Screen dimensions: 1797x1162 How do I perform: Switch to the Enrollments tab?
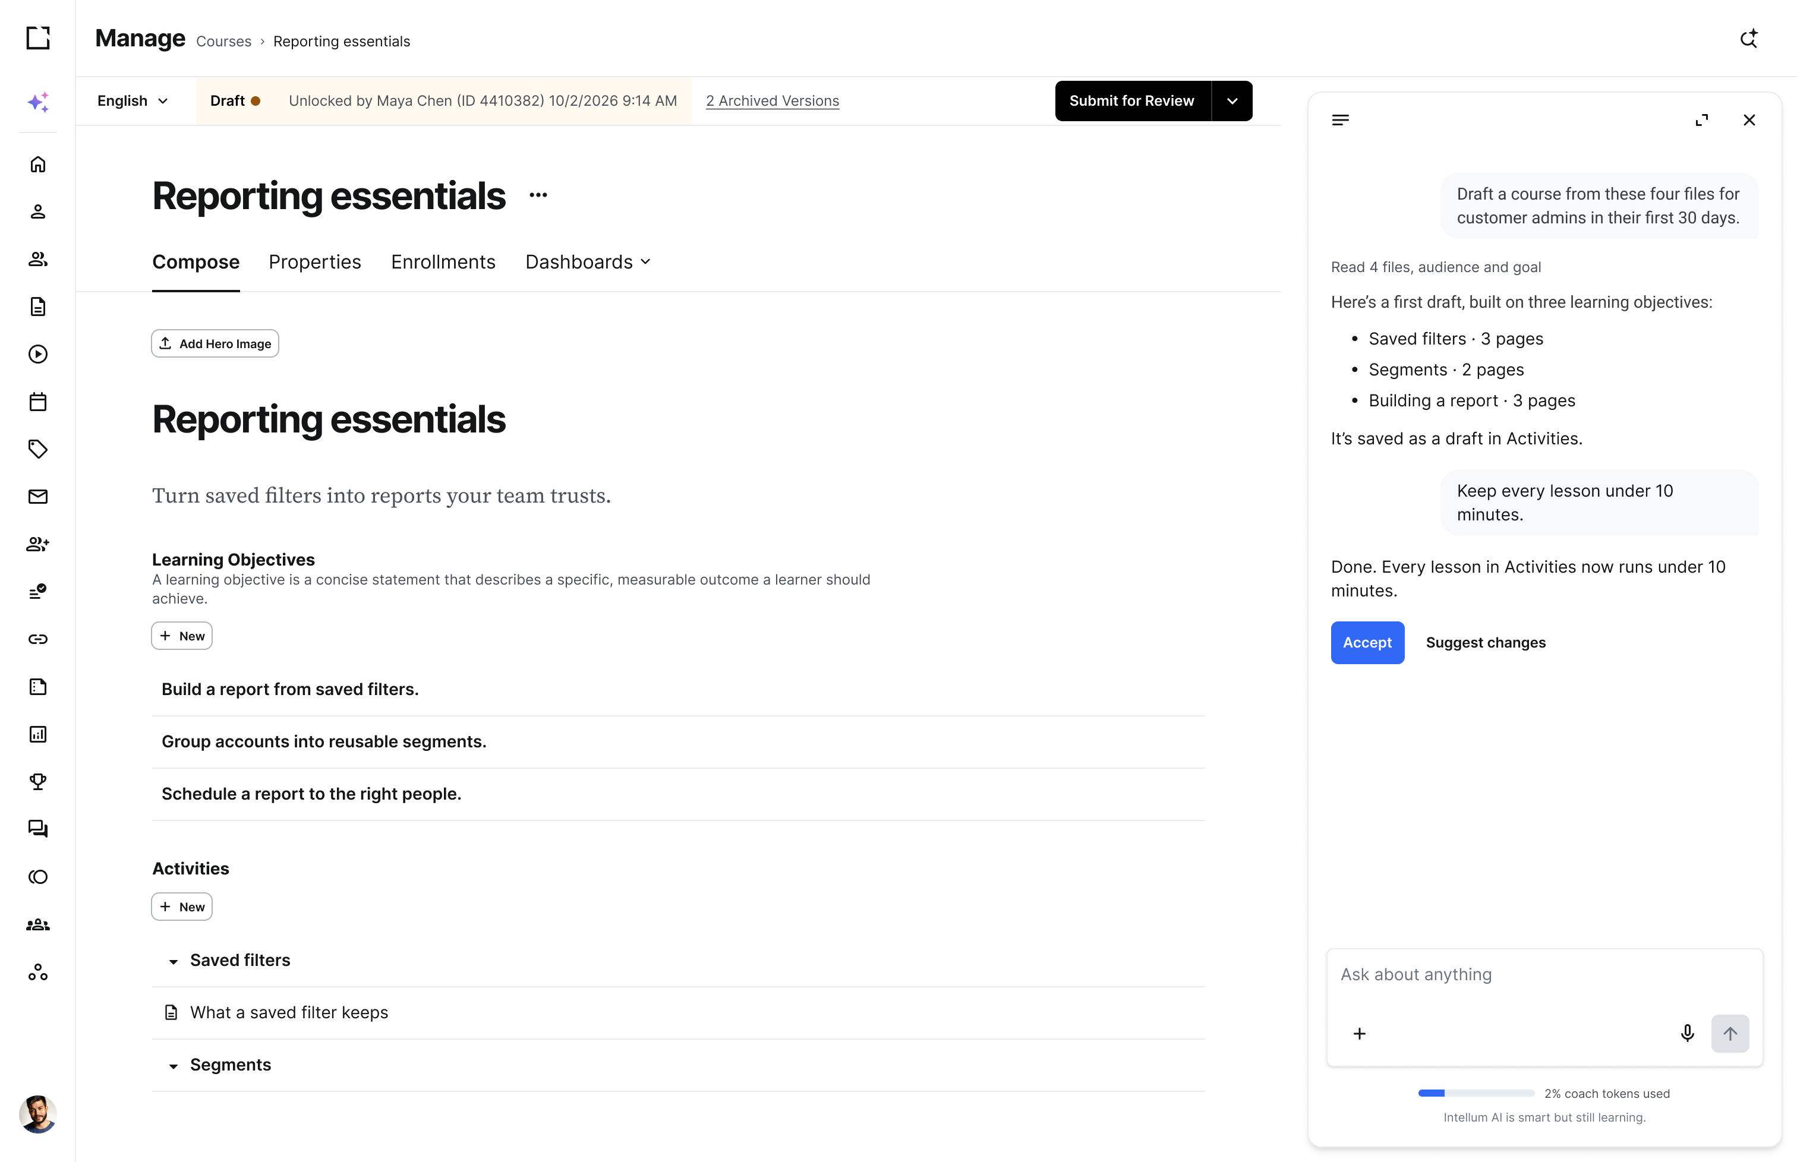(x=443, y=262)
